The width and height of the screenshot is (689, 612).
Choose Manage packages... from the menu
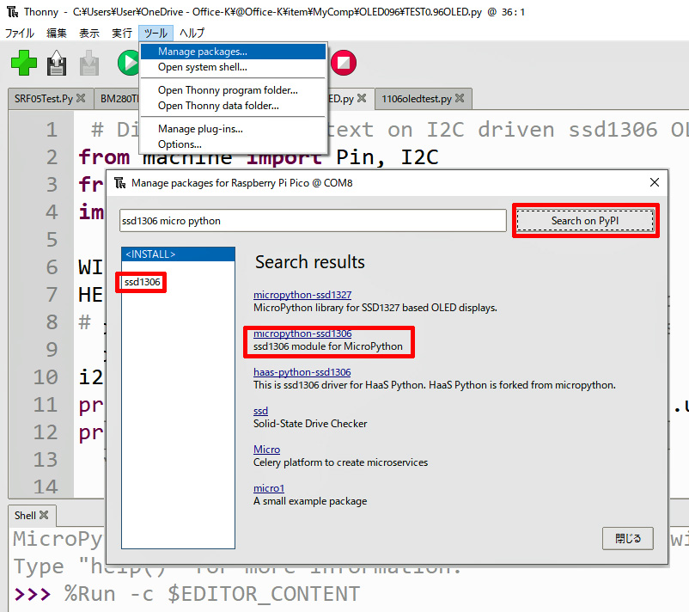click(234, 52)
